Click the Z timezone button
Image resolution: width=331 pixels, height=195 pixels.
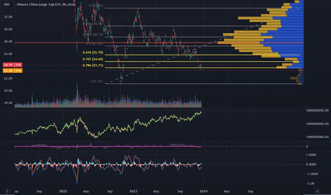[x=7, y=191]
